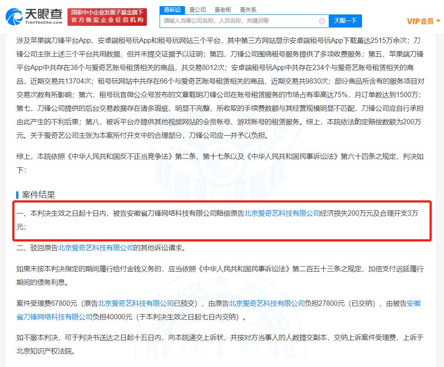Click the TianYanCha logo
The width and height of the screenshot is (444, 367).
[34, 16]
